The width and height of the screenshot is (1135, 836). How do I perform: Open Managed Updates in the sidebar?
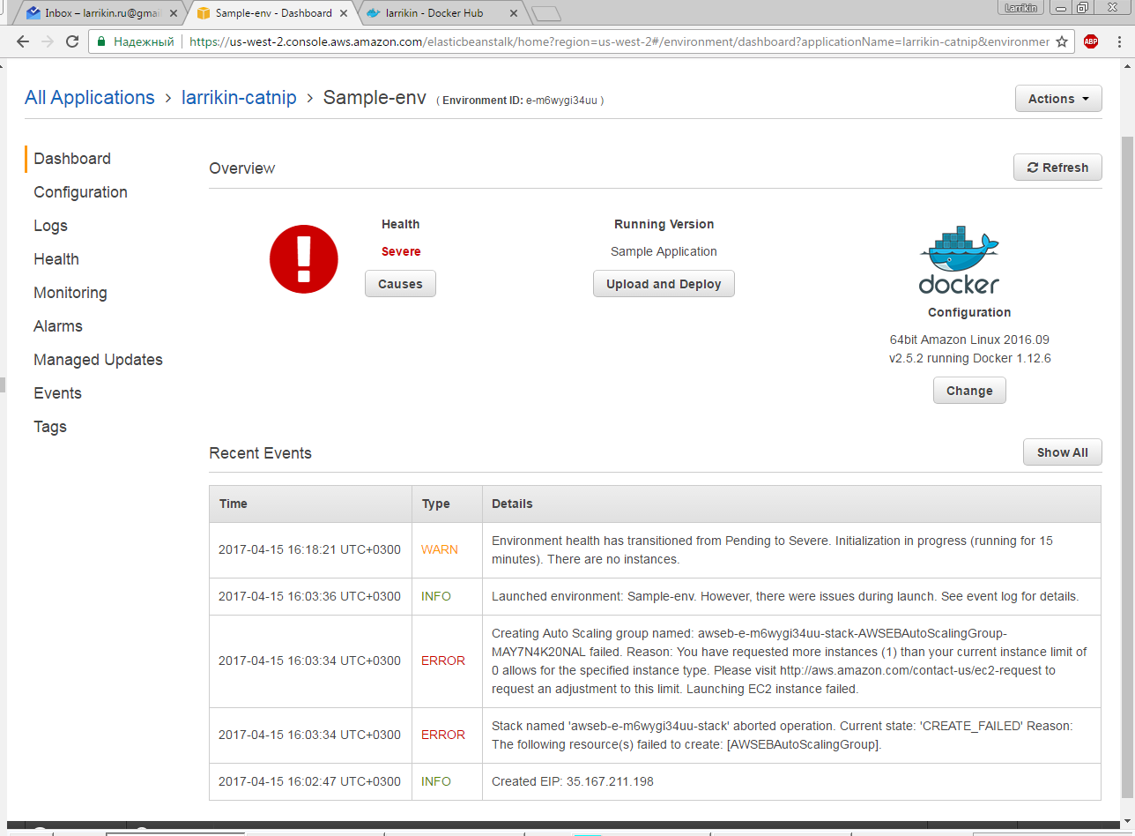98,360
